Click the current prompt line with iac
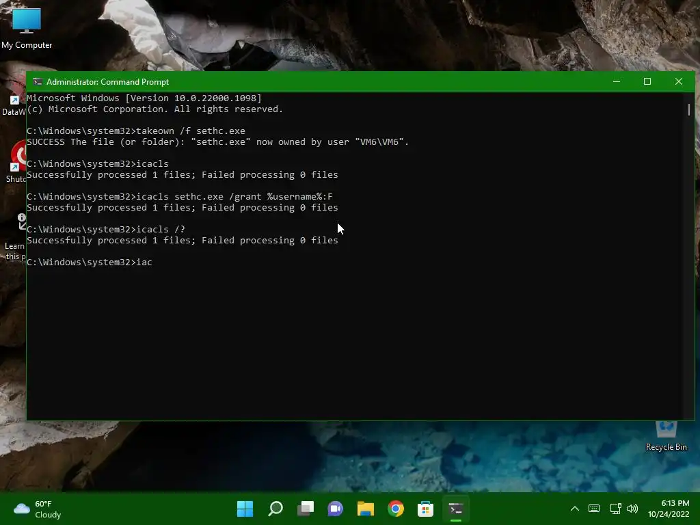This screenshot has height=525, width=700. click(90, 262)
